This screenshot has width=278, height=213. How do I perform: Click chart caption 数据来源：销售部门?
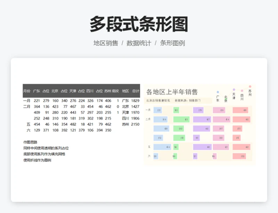pos(188,100)
